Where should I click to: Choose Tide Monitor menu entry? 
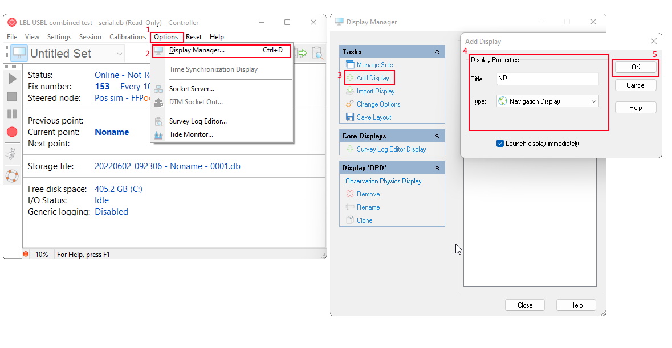[222, 134]
